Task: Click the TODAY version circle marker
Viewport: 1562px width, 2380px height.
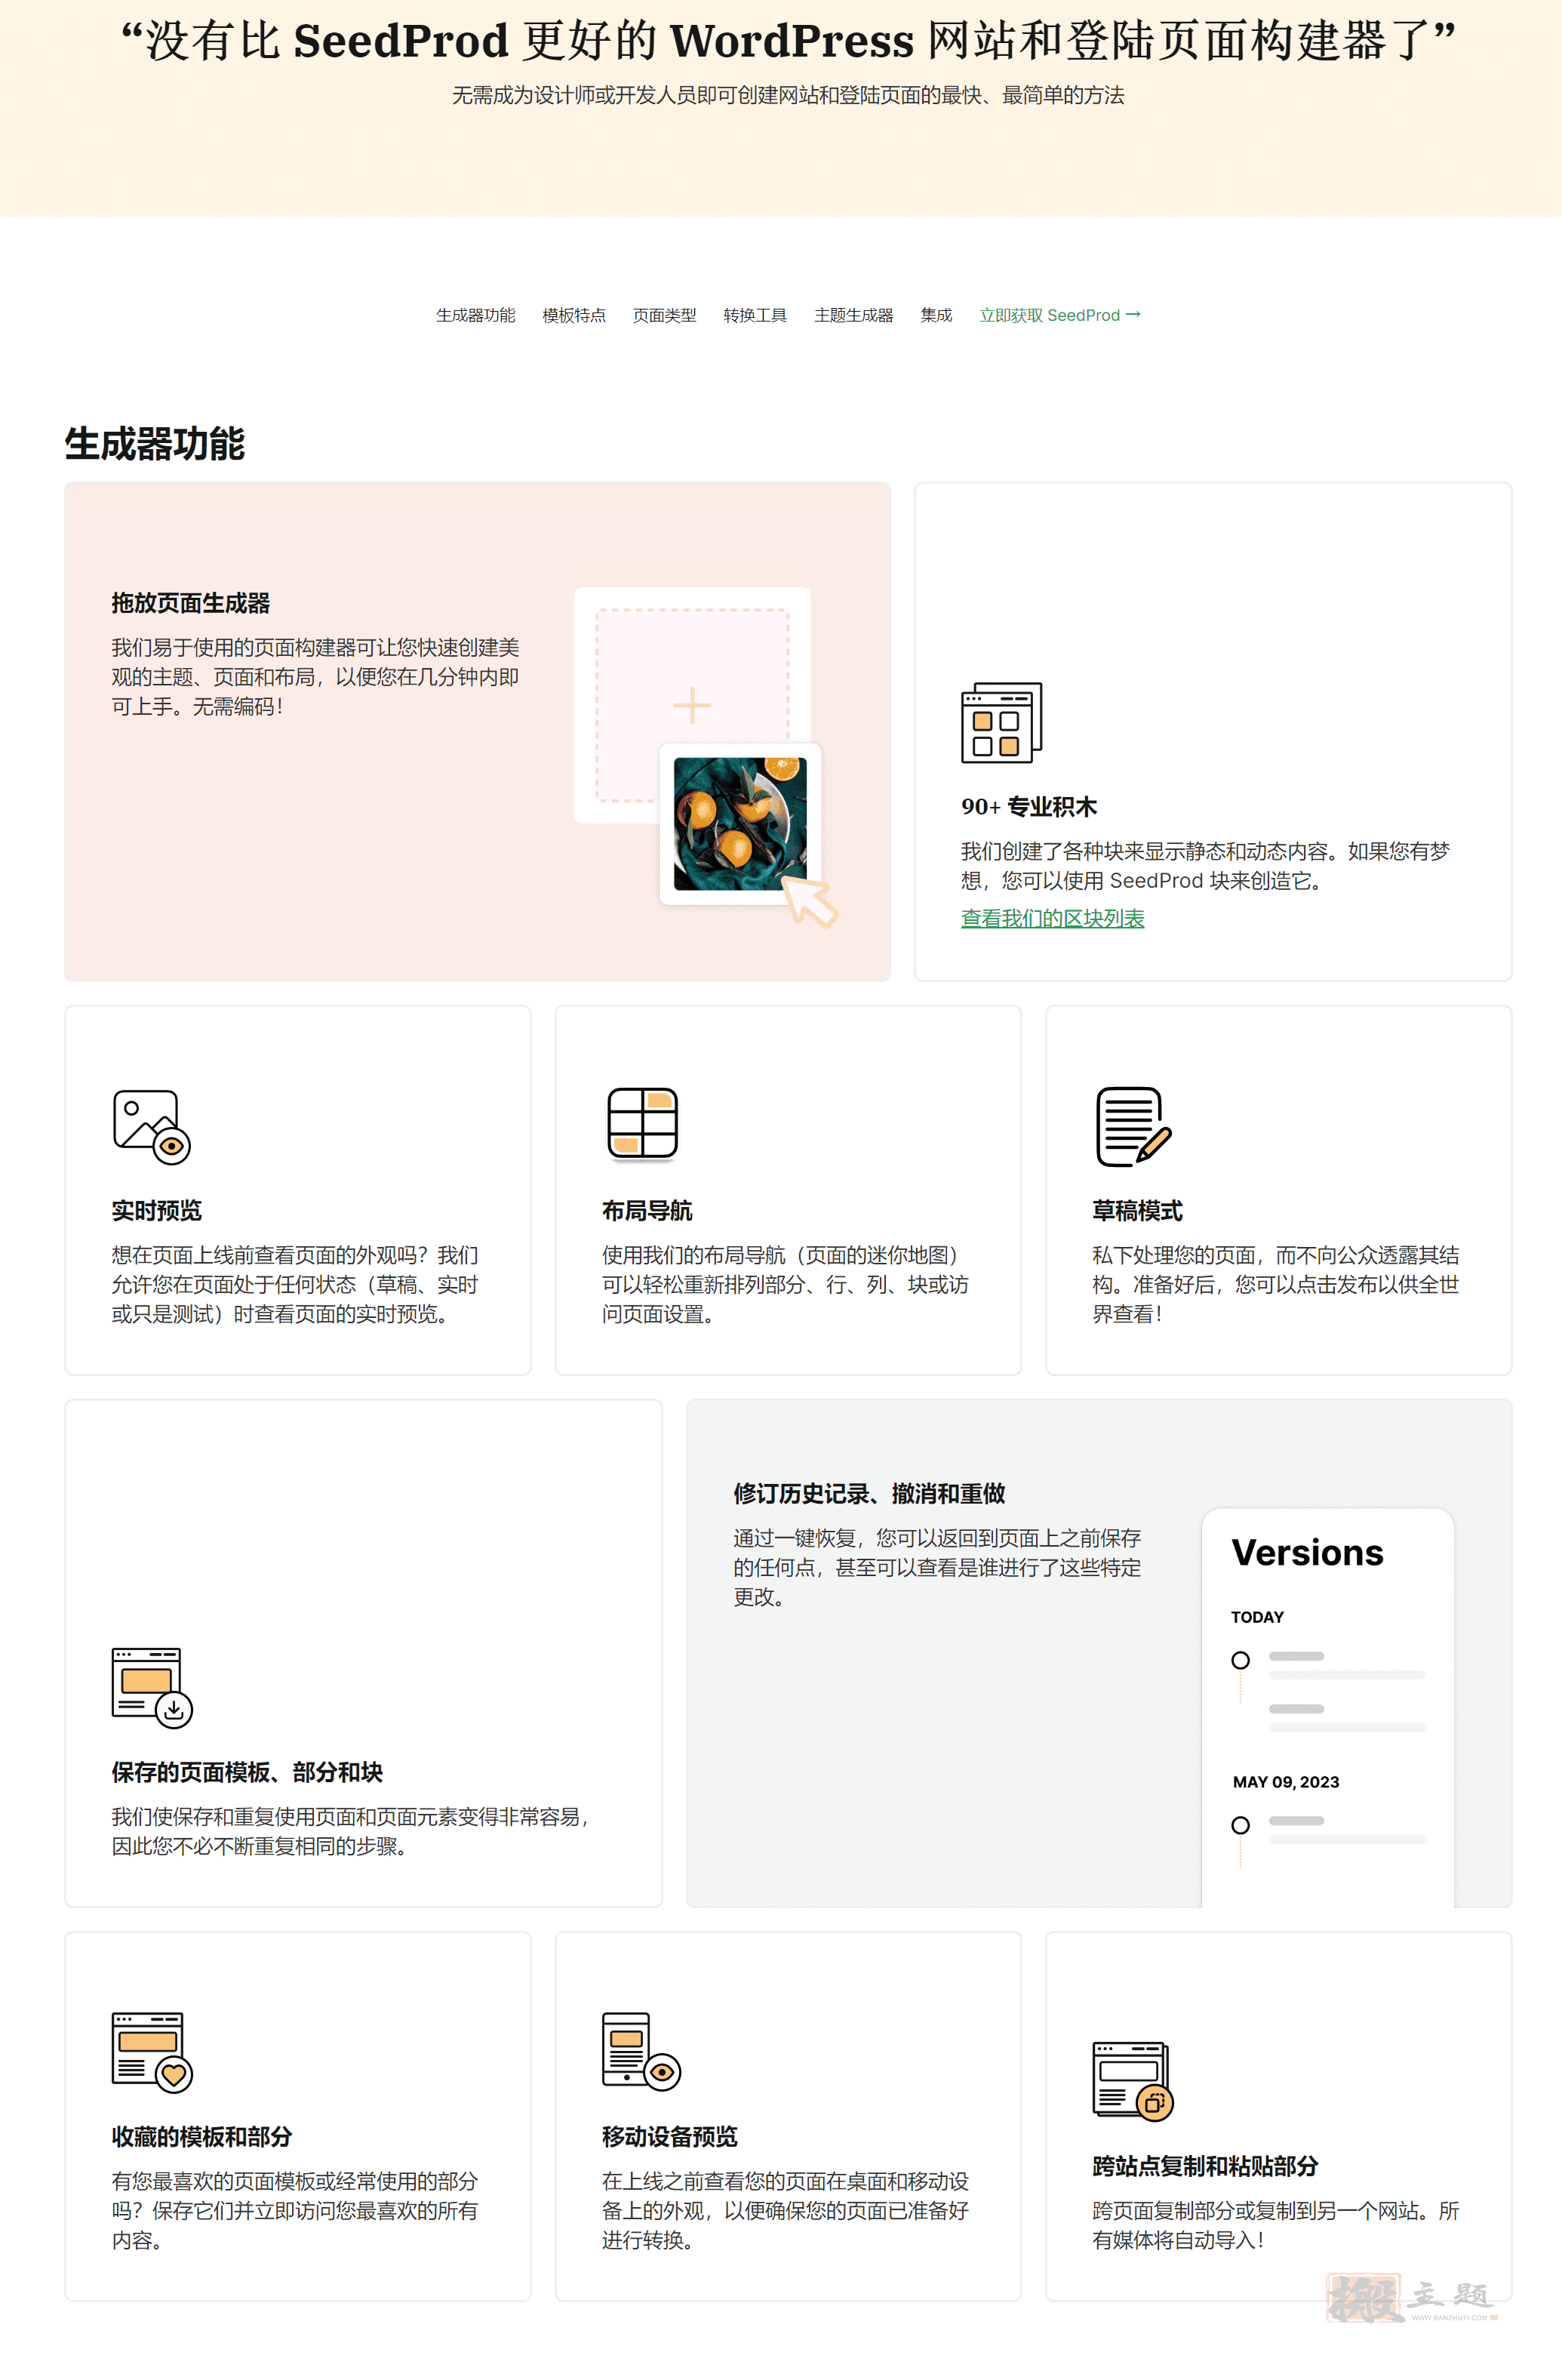Action: 1241,1660
